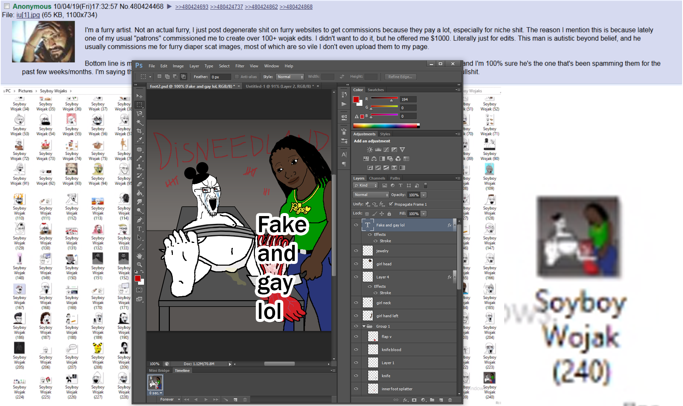This screenshot has height=406, width=683.
Task: Collapse the Group 1 folder
Action: coord(364,326)
